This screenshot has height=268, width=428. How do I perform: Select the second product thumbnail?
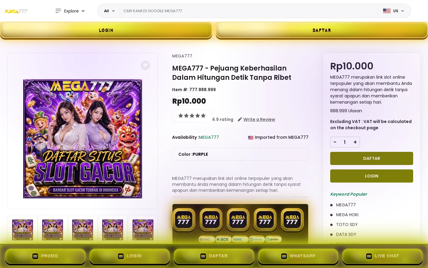53,230
